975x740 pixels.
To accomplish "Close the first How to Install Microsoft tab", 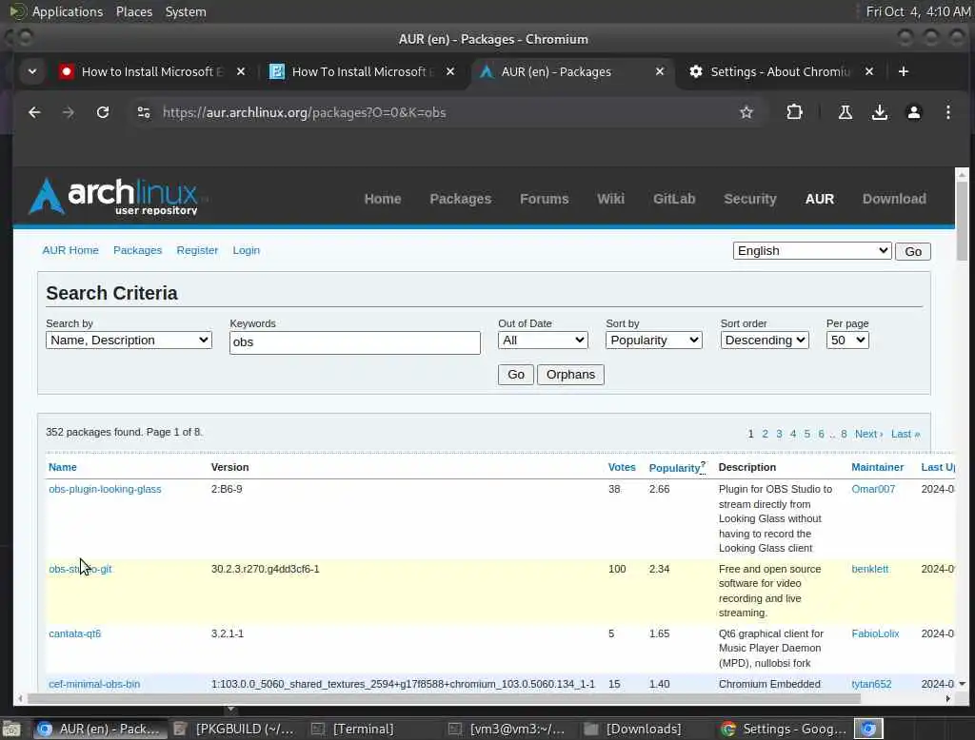I will click(x=241, y=71).
